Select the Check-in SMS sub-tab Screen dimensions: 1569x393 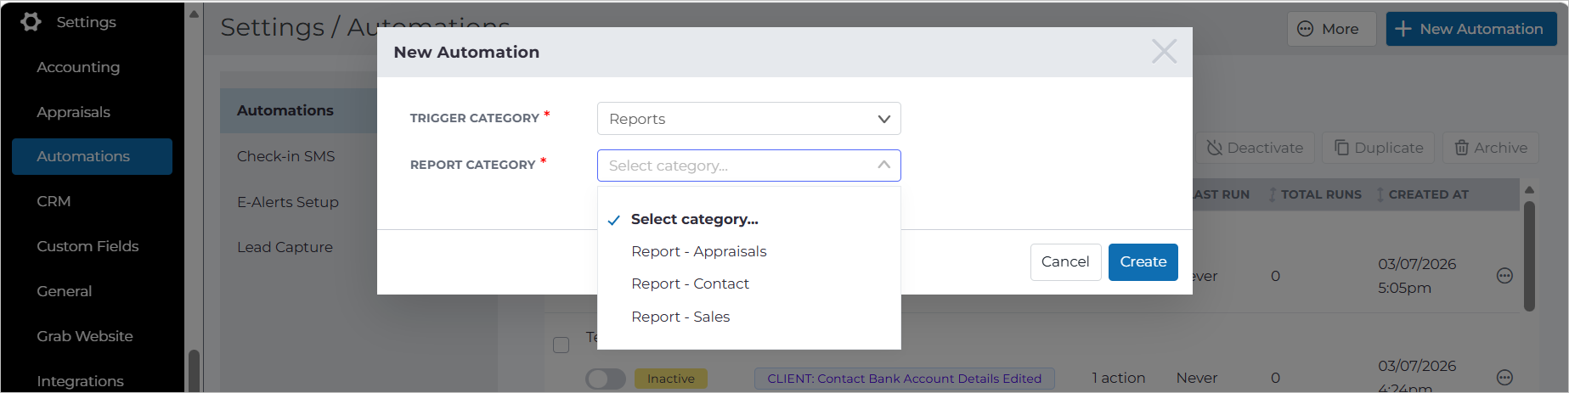tap(285, 156)
